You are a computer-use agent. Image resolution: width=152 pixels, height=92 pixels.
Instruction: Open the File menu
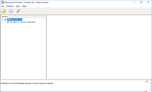(x=3, y=6)
